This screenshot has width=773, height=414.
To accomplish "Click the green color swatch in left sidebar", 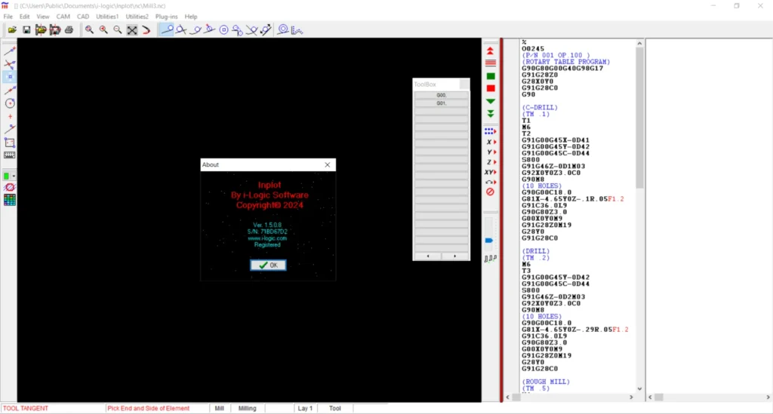I will point(6,176).
